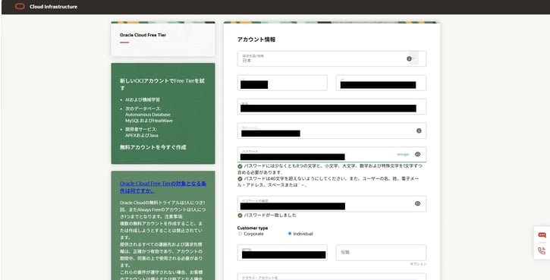Image resolution: width=550 pixels, height=280 pixels.
Task: Focus the クラウド・アカウント名 field
Action: click(332, 277)
